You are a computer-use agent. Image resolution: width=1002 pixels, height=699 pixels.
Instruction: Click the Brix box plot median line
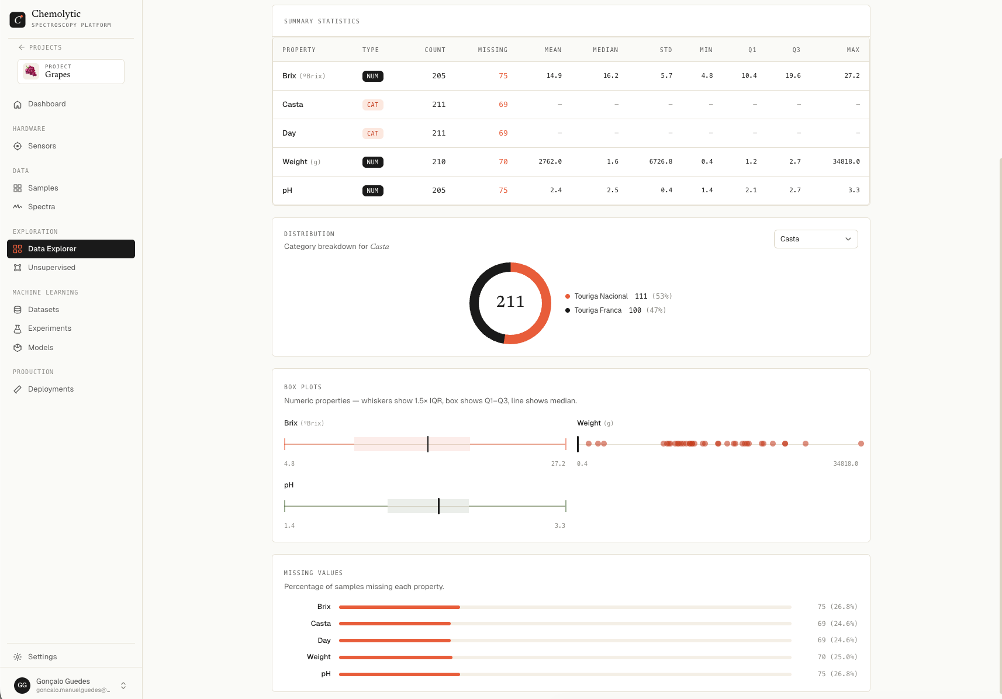pyautogui.click(x=428, y=444)
